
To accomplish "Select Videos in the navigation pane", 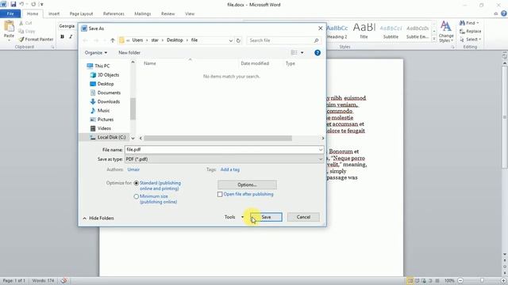I will 101,128.
